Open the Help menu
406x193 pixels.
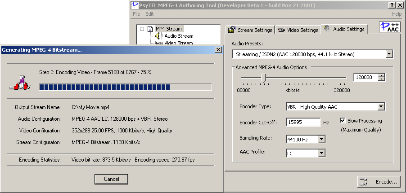click(x=397, y=14)
